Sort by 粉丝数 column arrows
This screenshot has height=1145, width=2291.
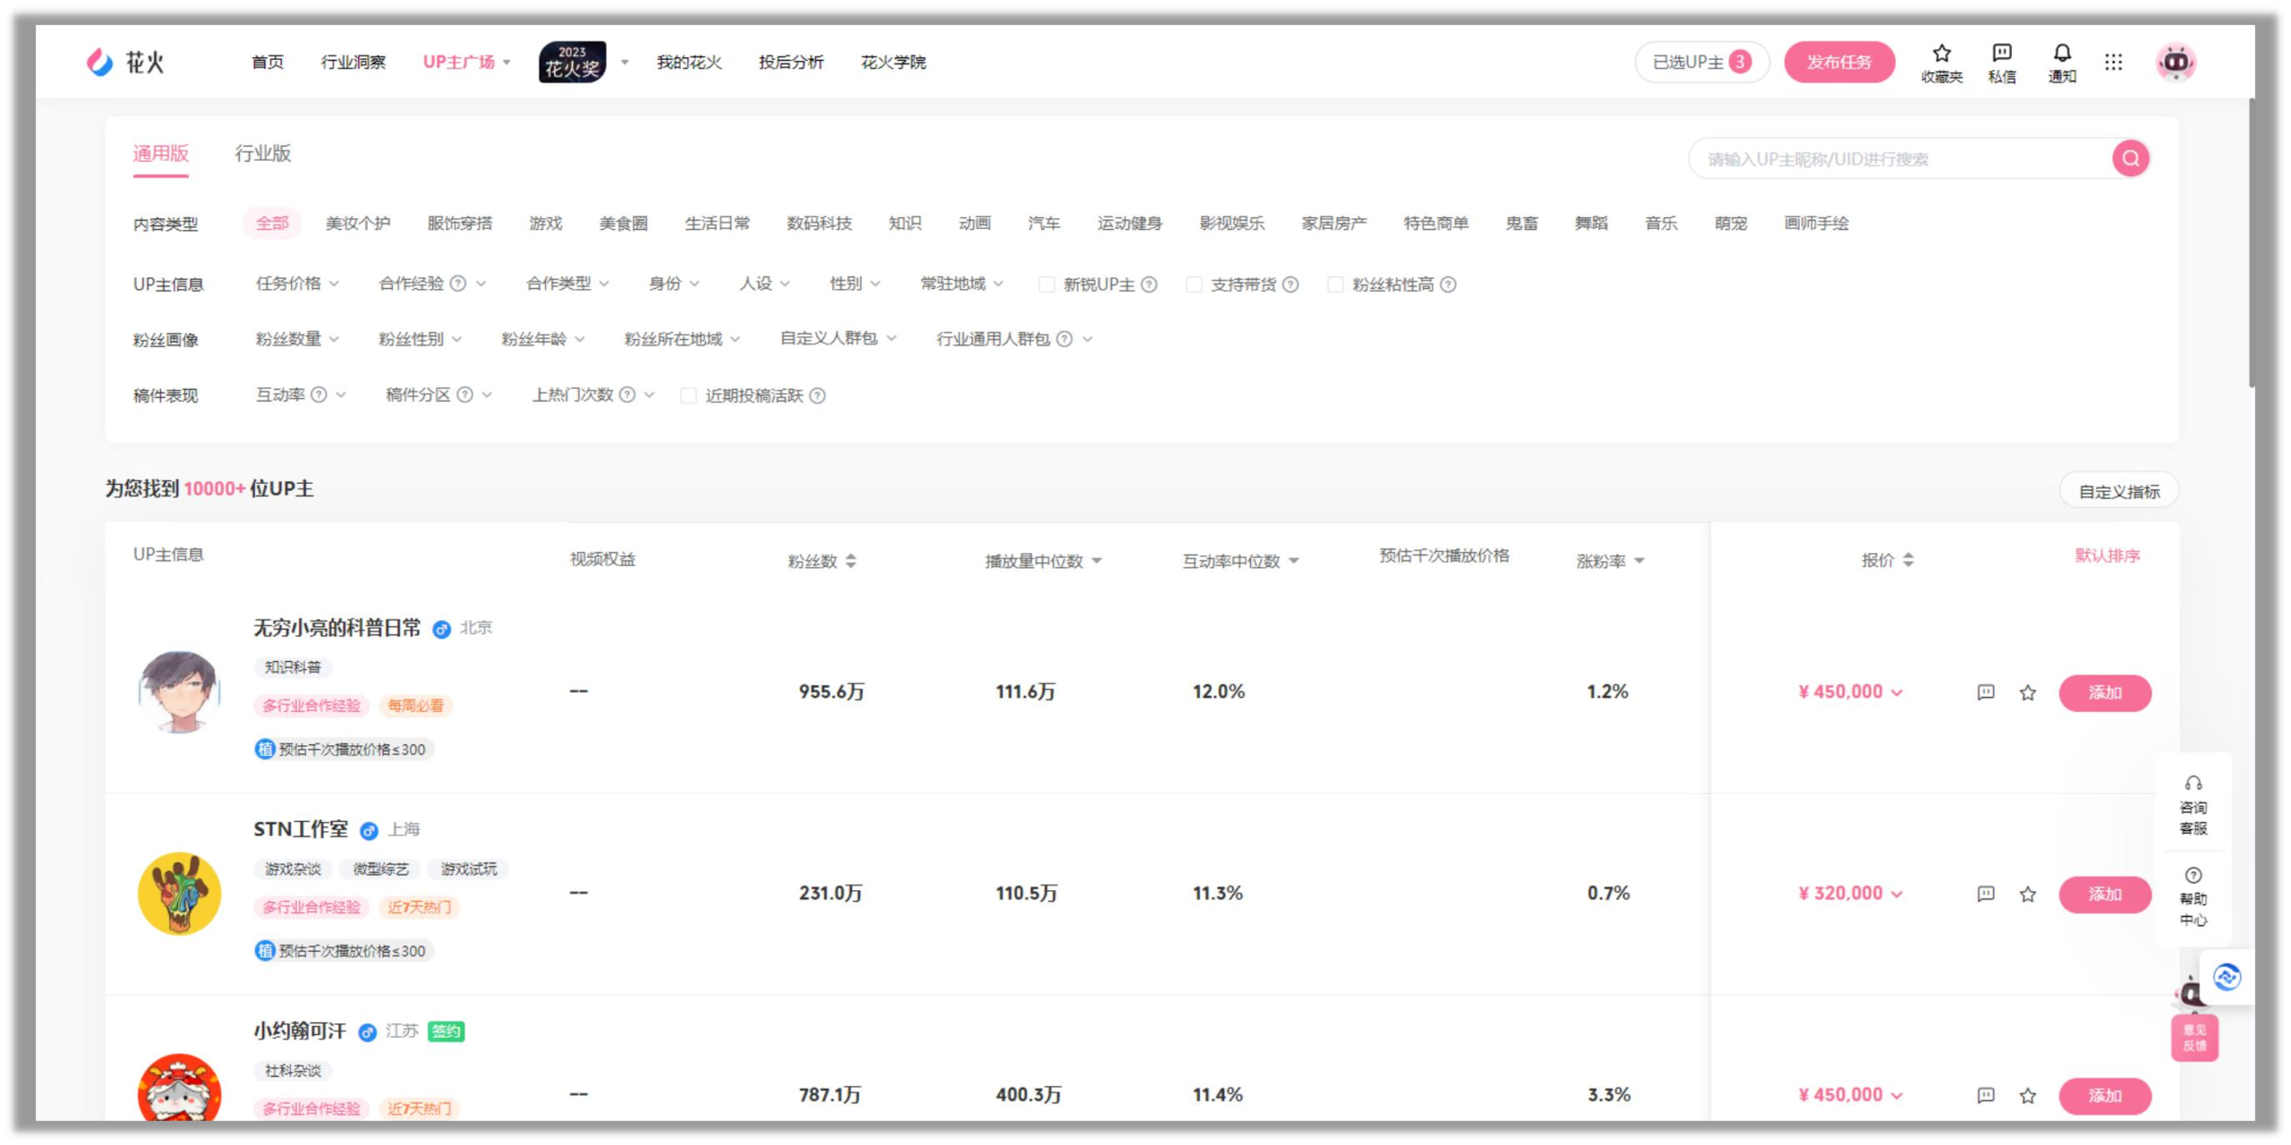pos(850,561)
